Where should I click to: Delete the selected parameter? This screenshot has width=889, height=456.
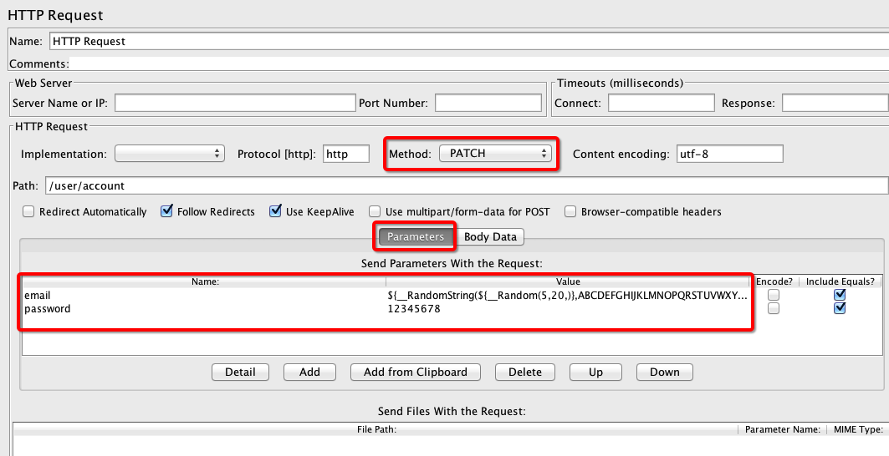(525, 372)
